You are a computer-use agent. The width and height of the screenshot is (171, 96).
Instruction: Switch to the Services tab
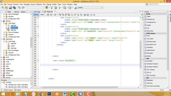(x=17, y=12)
